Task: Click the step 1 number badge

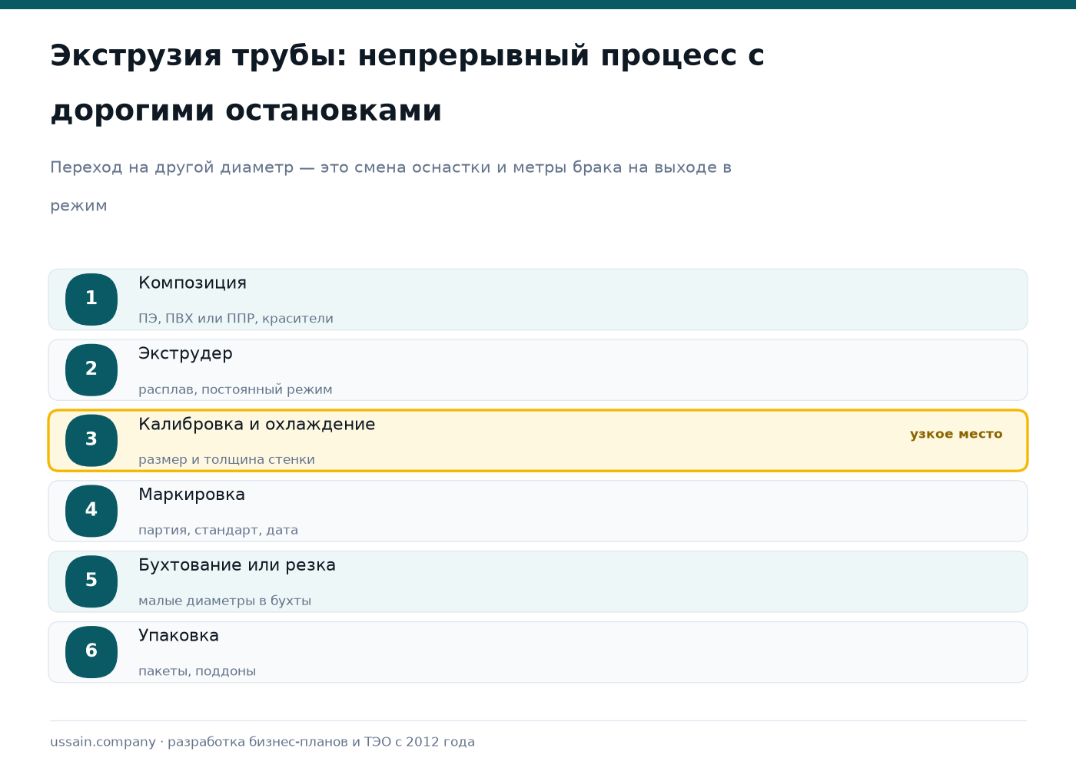Action: click(91, 300)
